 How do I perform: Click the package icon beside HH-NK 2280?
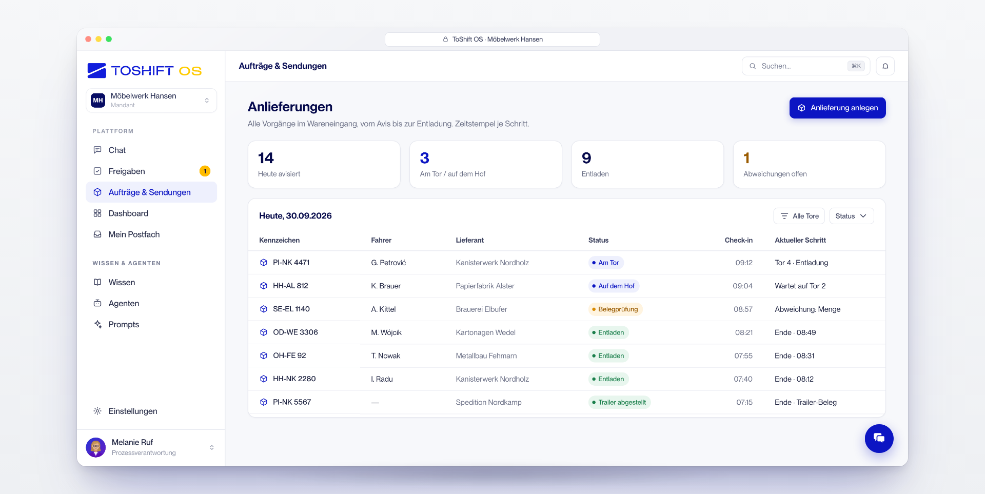[264, 379]
